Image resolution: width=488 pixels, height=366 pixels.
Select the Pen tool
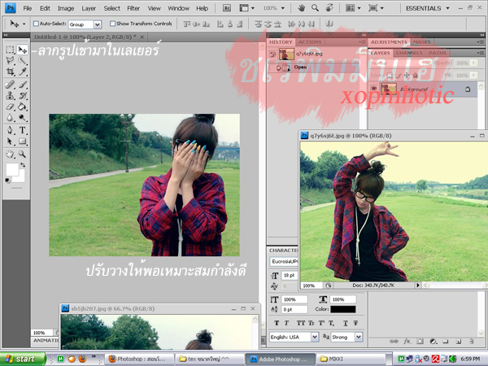click(10, 130)
